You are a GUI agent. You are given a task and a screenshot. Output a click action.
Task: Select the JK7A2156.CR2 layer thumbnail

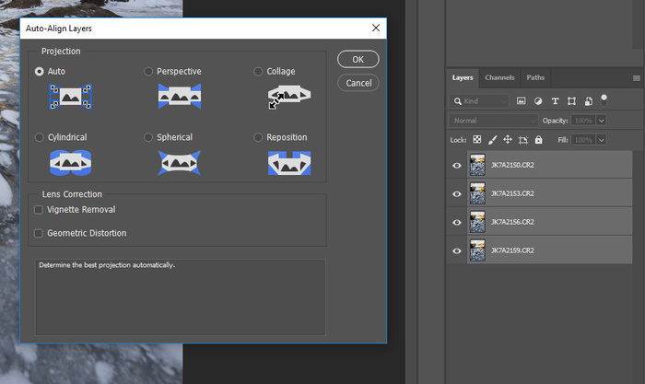click(477, 222)
